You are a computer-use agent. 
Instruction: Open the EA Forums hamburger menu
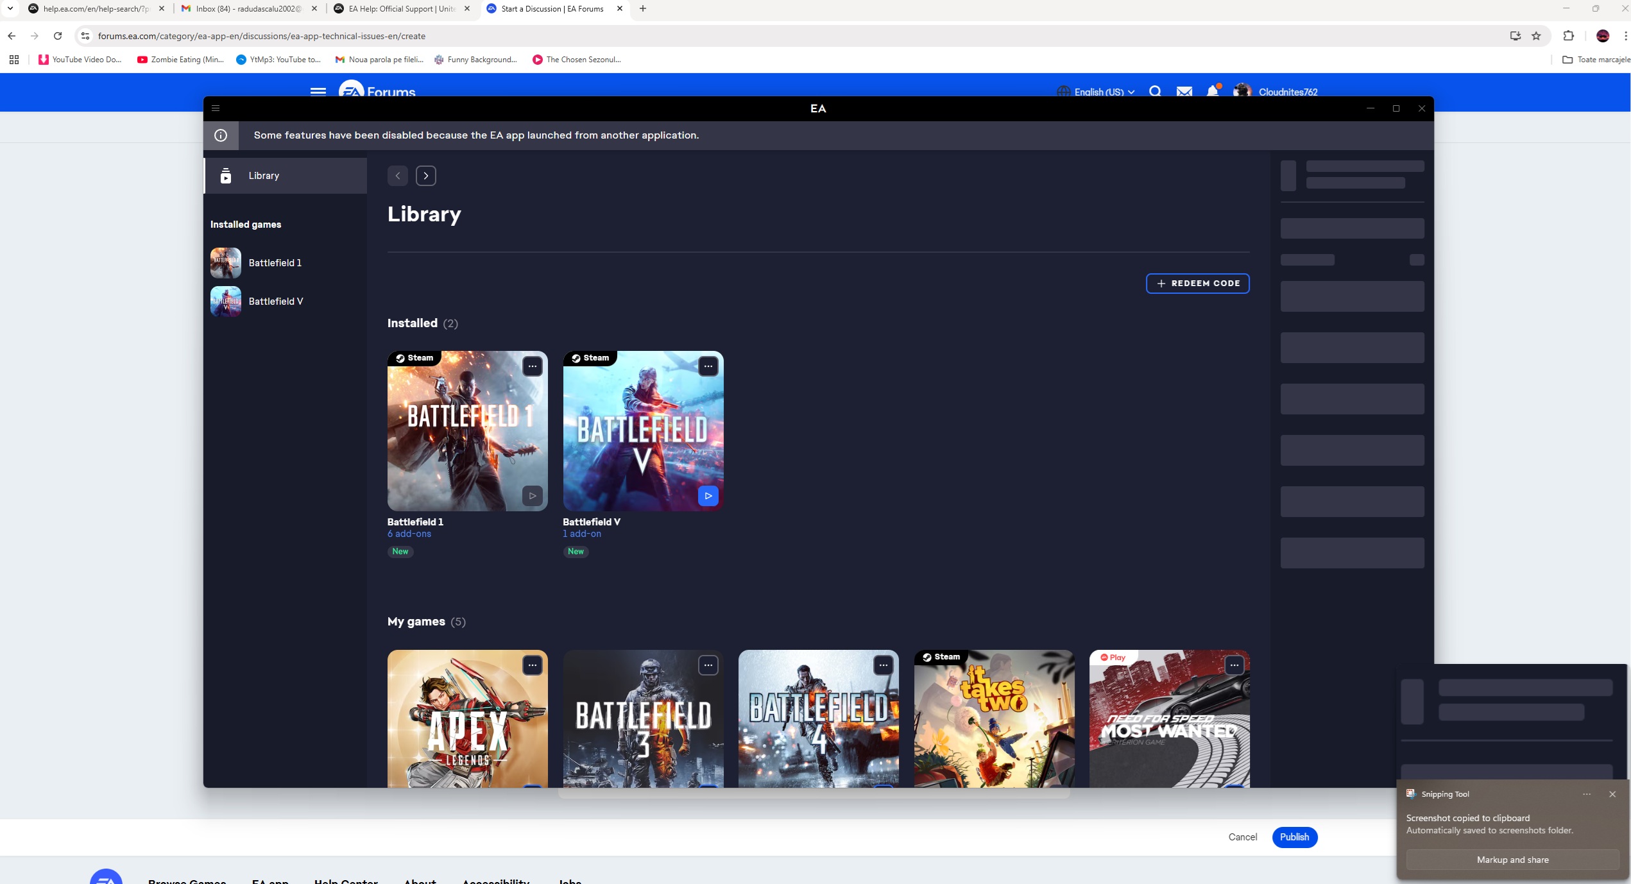click(x=318, y=91)
